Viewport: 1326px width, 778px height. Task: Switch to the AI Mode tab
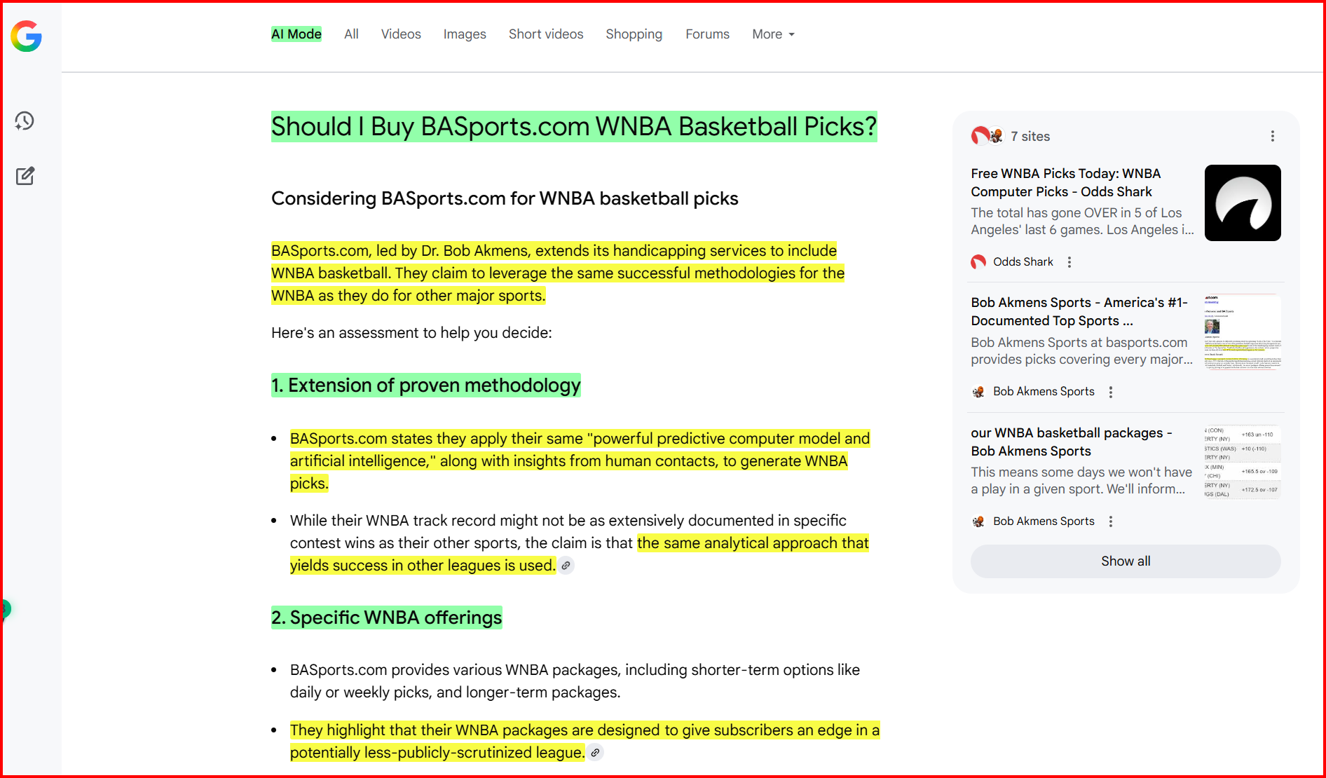pos(296,34)
